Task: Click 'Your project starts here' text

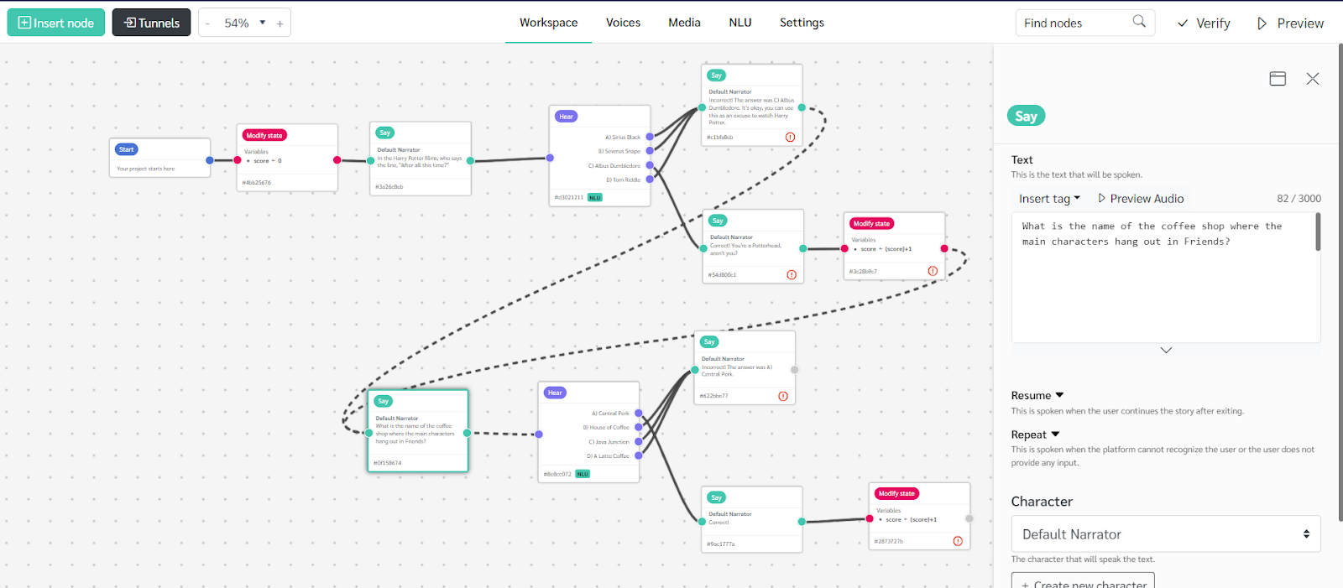Action: [146, 169]
